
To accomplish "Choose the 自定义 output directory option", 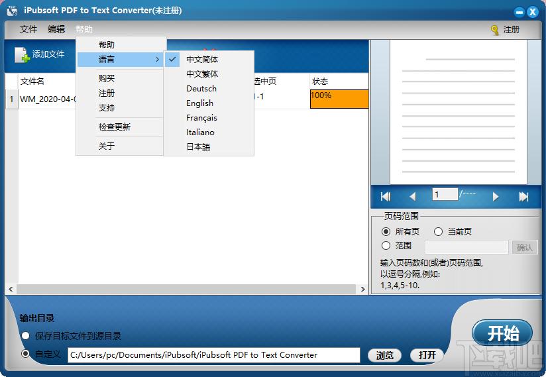I will [x=25, y=354].
